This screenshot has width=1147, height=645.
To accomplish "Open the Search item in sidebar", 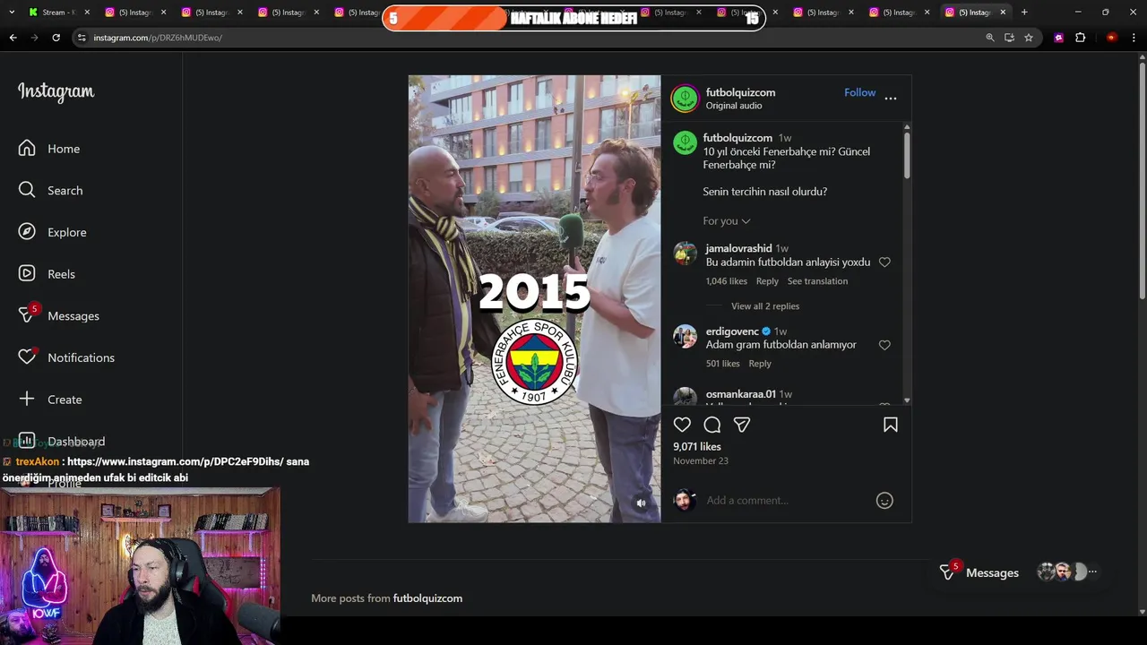I will click(52, 191).
